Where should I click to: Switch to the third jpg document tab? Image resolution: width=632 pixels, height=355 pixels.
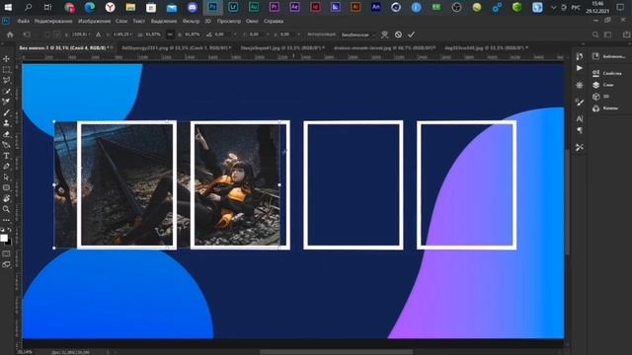(283, 48)
